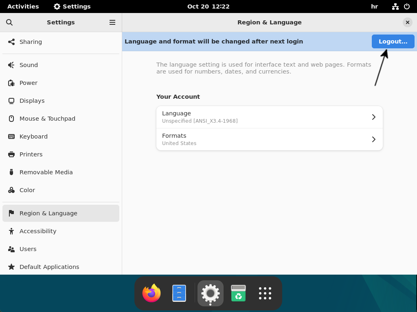Open Default Applications in sidebar
417x312 pixels.
(12, 266)
